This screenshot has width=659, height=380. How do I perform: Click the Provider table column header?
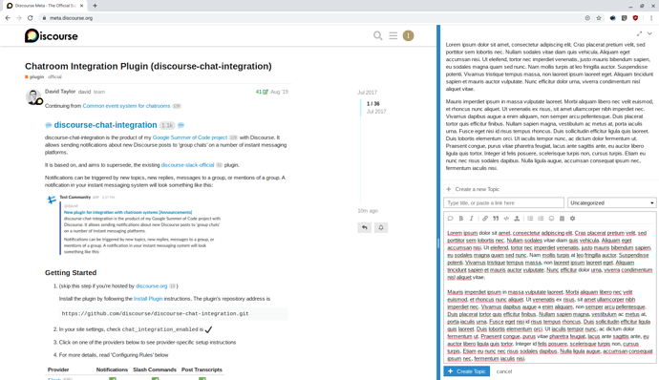58,369
